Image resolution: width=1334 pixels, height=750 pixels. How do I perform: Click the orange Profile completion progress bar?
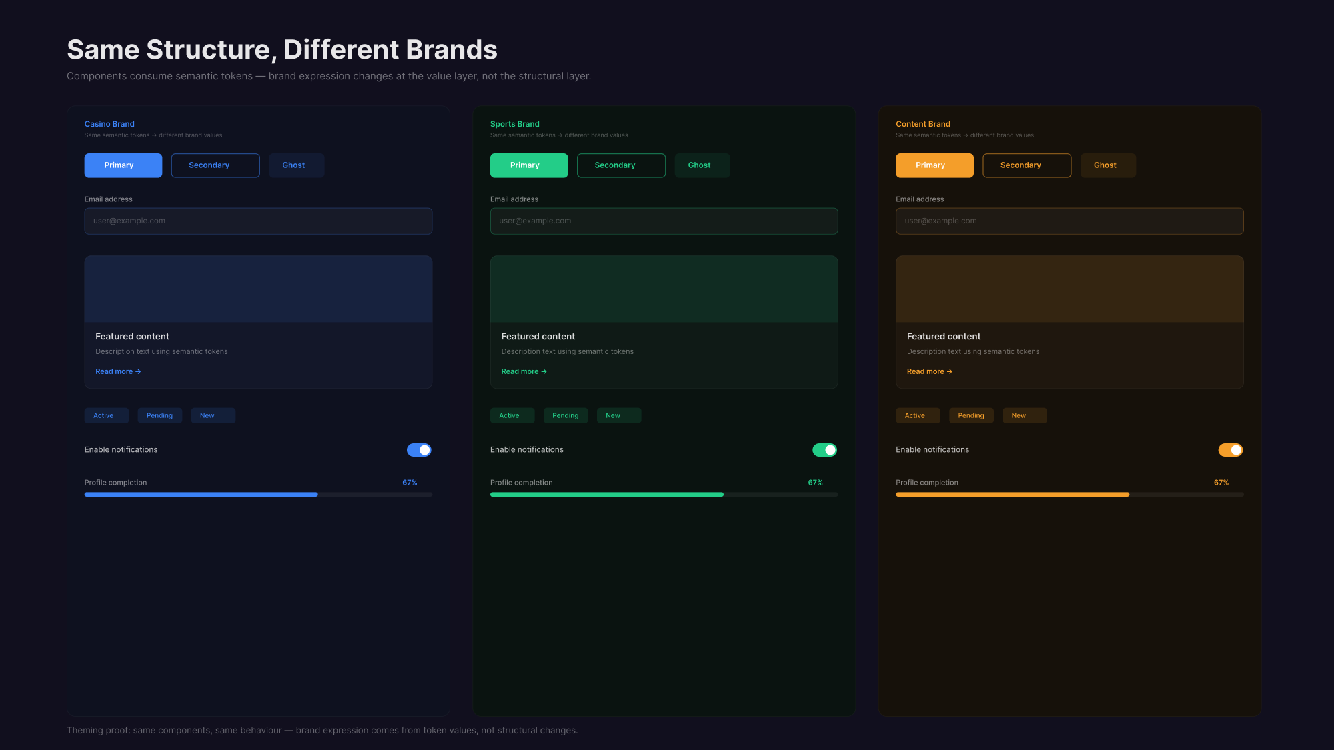click(1069, 495)
